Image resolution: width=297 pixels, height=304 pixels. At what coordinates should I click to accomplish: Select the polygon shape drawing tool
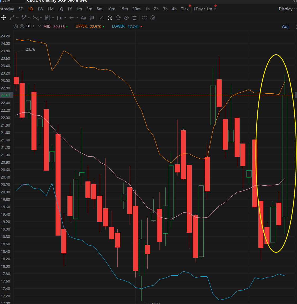[x=24, y=18]
